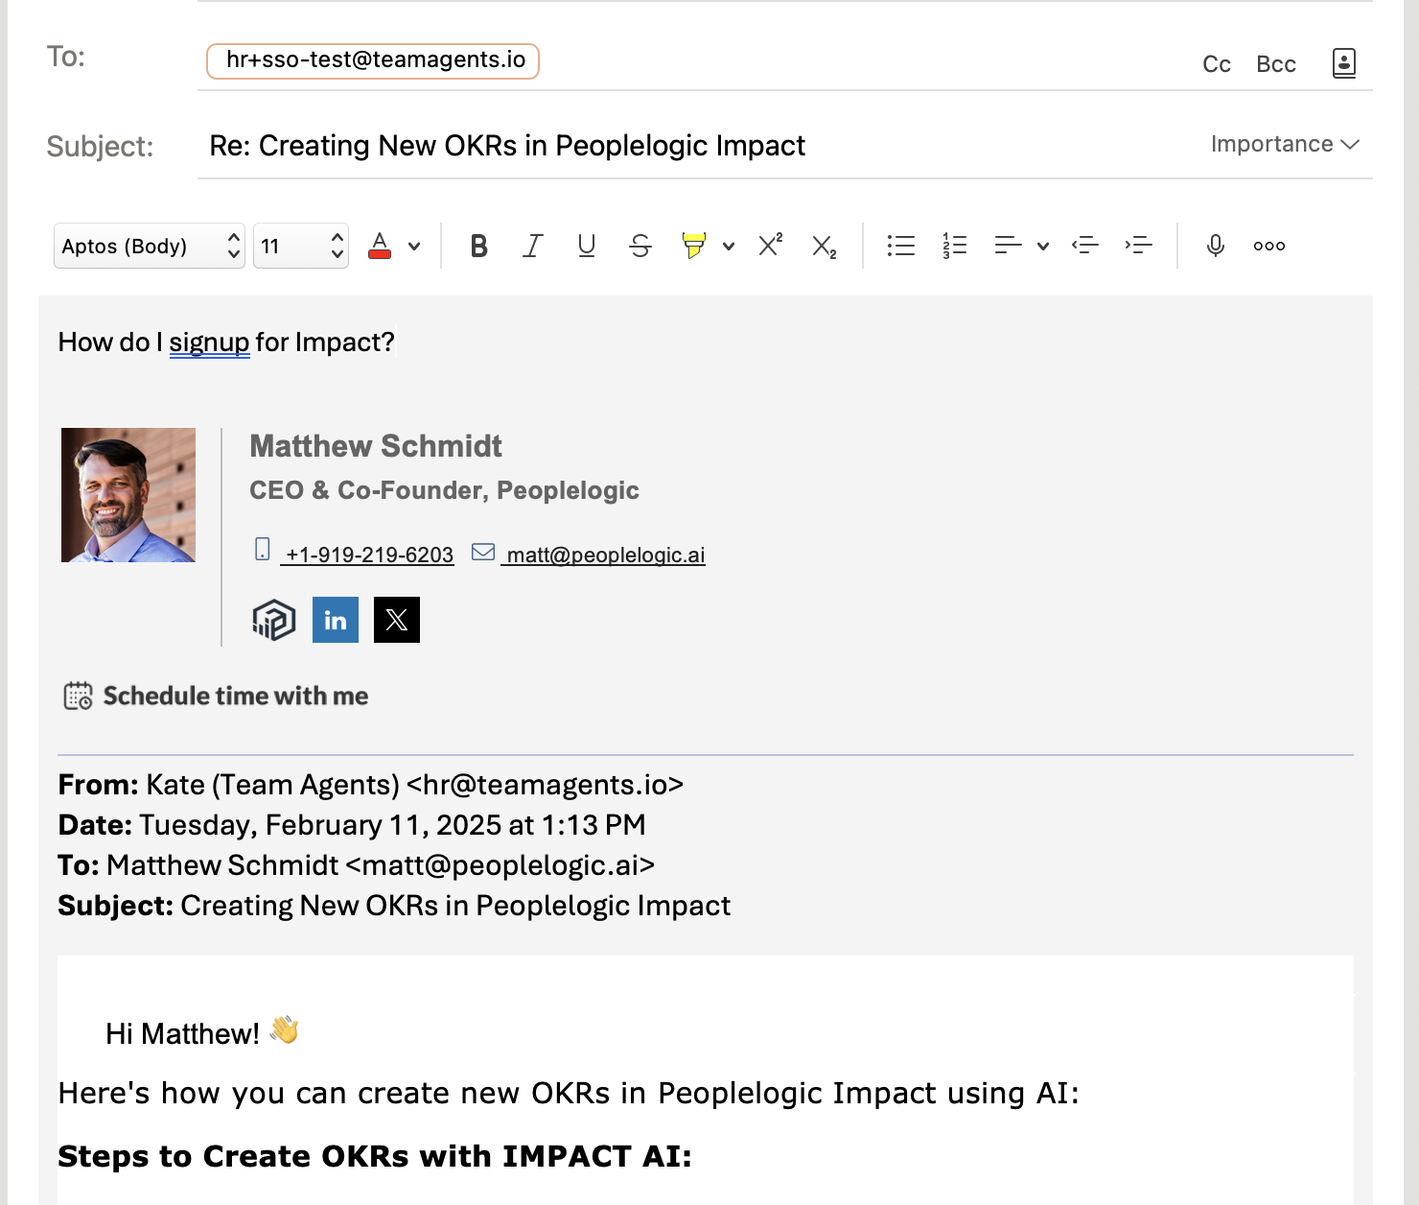Open the font size 11 dropdown
Viewport: 1419px width, 1205px height.
(x=301, y=247)
